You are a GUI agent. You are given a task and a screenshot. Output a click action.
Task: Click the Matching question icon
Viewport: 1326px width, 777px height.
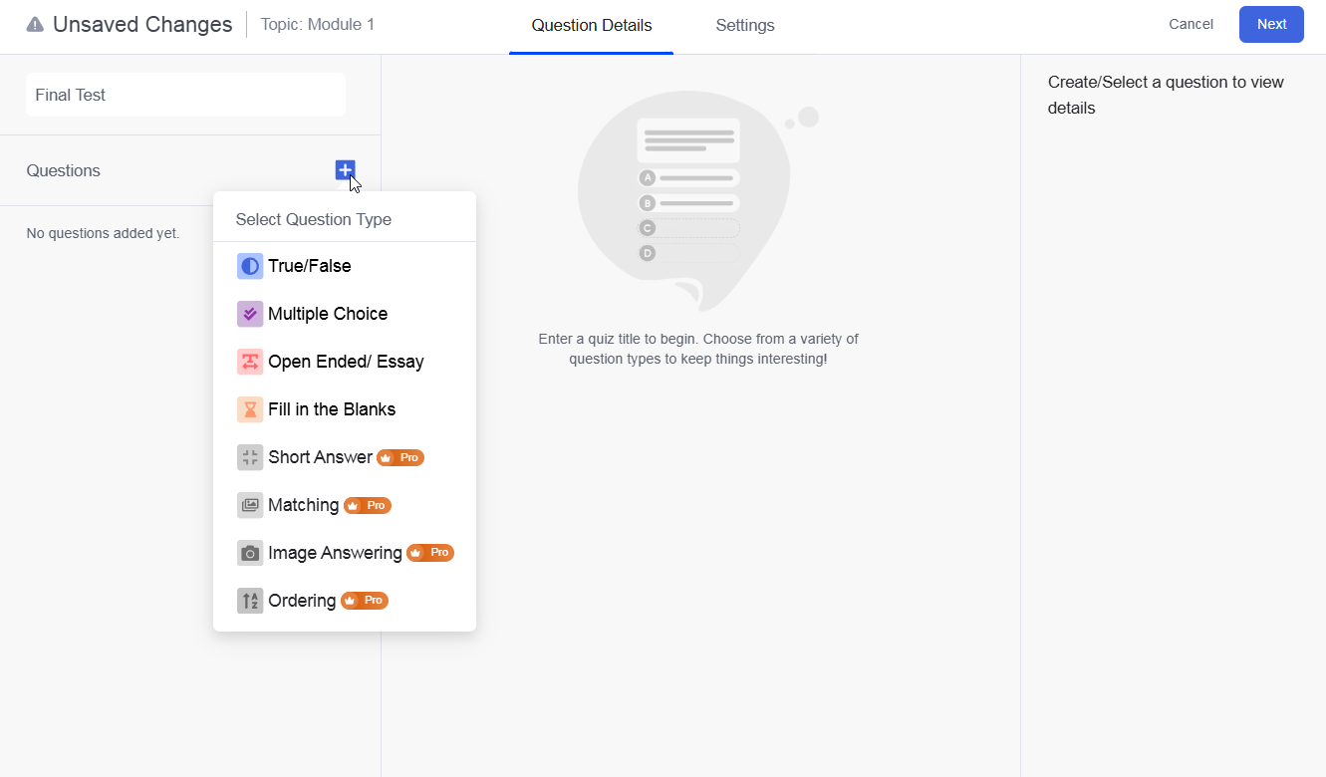pos(249,505)
